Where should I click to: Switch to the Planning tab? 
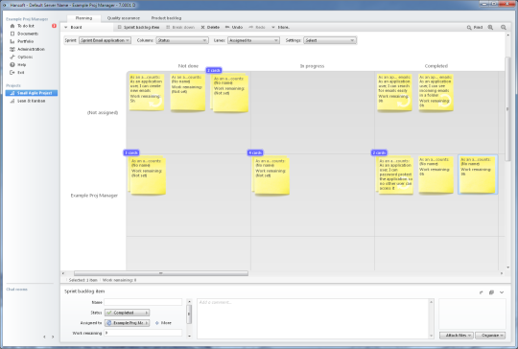click(83, 18)
